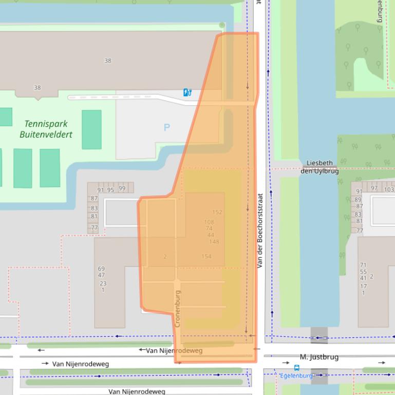Select the Liesbeth den Uylbrug label
This screenshot has width=395, height=395.
coord(319,167)
